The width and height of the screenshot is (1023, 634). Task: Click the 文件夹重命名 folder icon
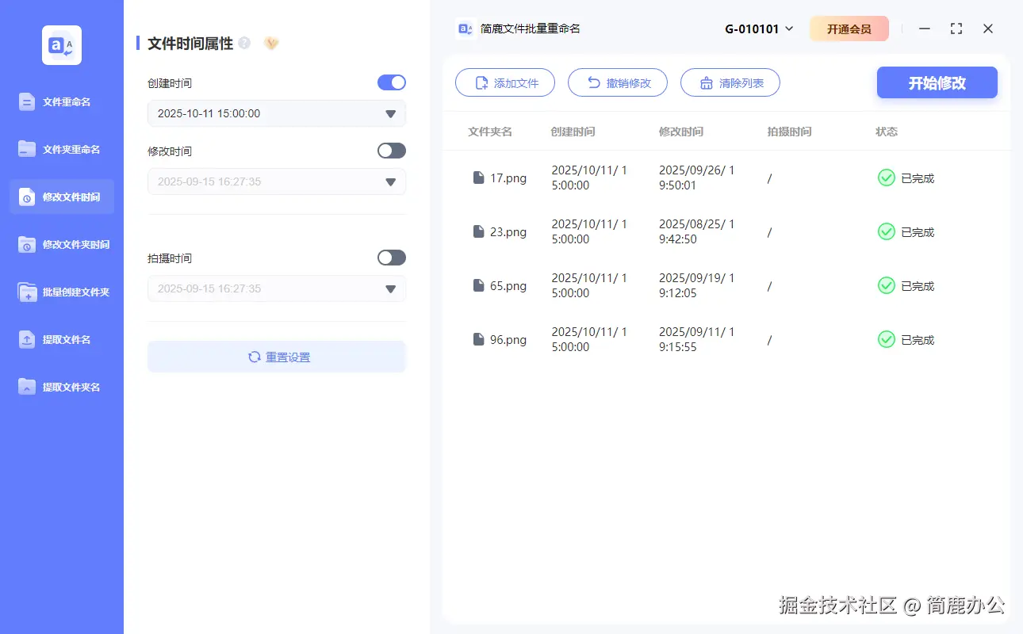click(27, 149)
